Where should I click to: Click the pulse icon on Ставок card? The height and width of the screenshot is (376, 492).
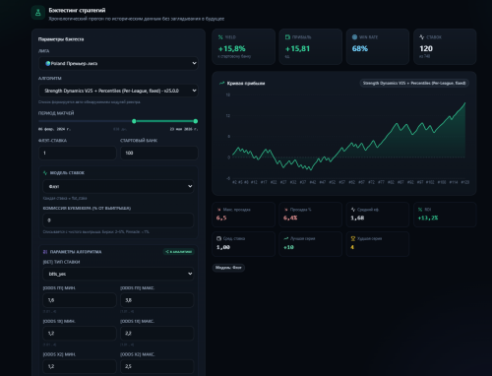click(422, 37)
